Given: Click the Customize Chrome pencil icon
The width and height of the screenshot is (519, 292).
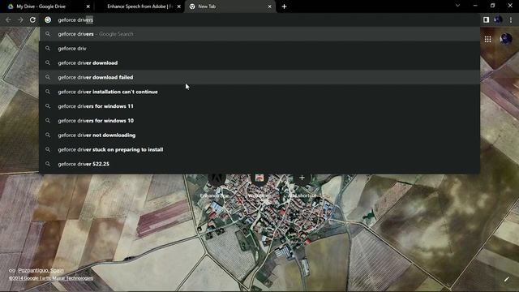Looking at the screenshot, I should pos(506,279).
